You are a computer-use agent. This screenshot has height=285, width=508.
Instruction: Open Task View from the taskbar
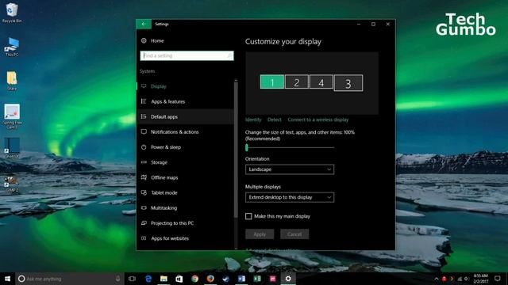[132, 279]
